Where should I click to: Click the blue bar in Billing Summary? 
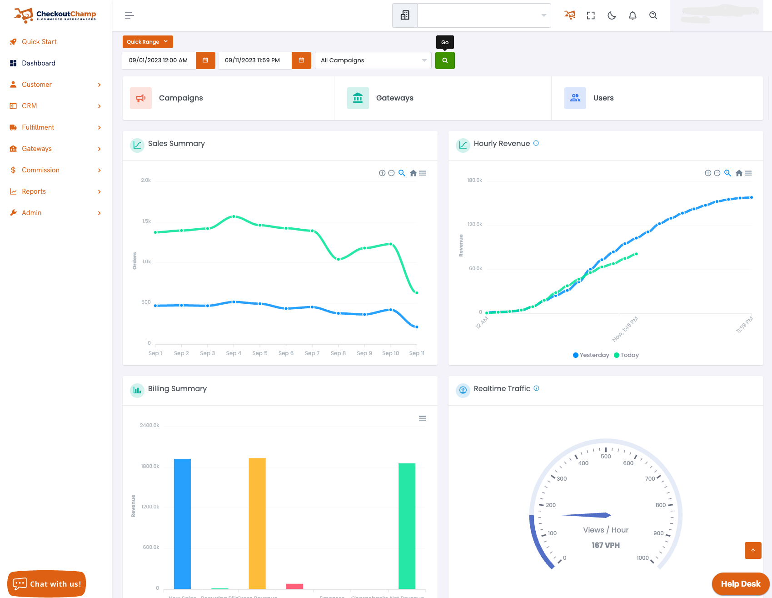coord(182,524)
